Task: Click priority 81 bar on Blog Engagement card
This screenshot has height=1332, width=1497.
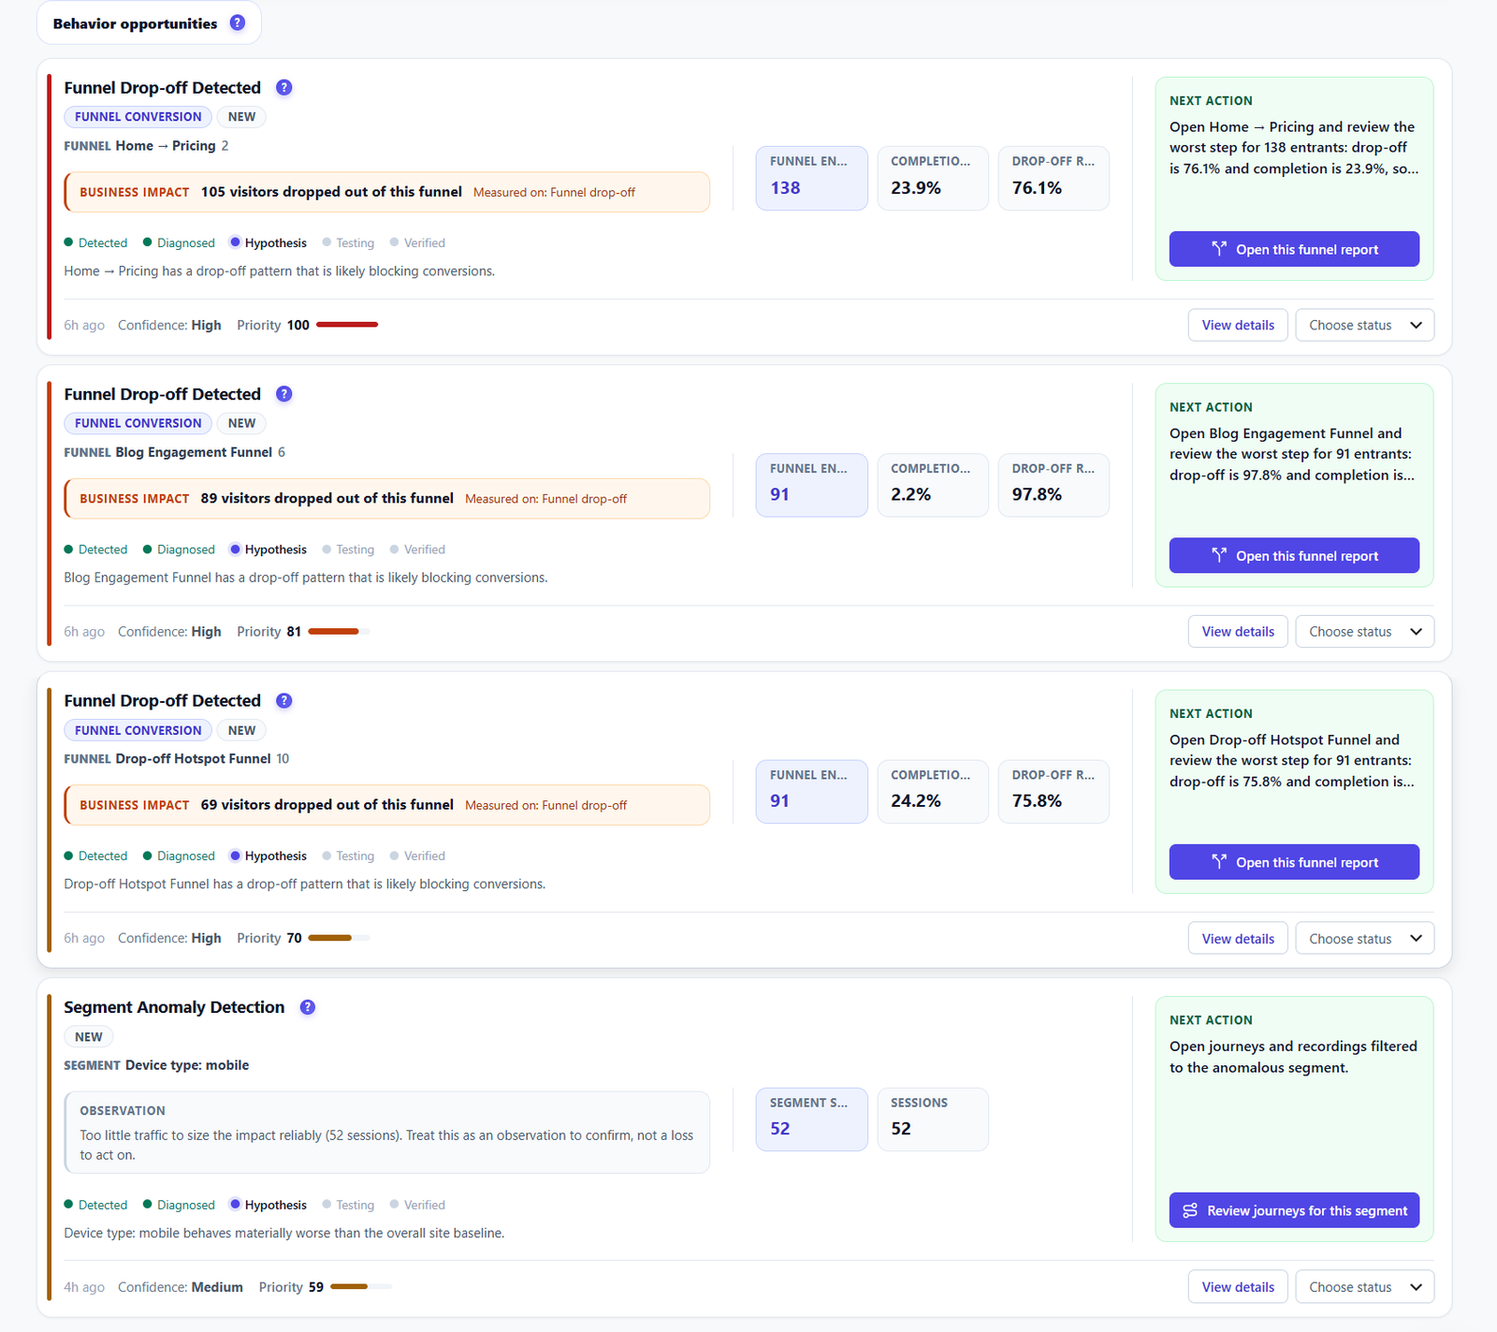Action: [x=339, y=632]
